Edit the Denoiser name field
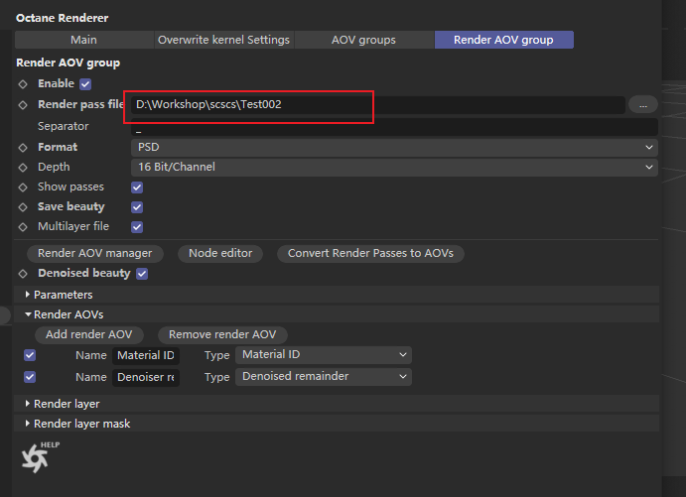 point(146,377)
